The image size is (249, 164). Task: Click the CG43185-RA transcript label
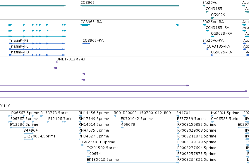[x=218, y=27]
